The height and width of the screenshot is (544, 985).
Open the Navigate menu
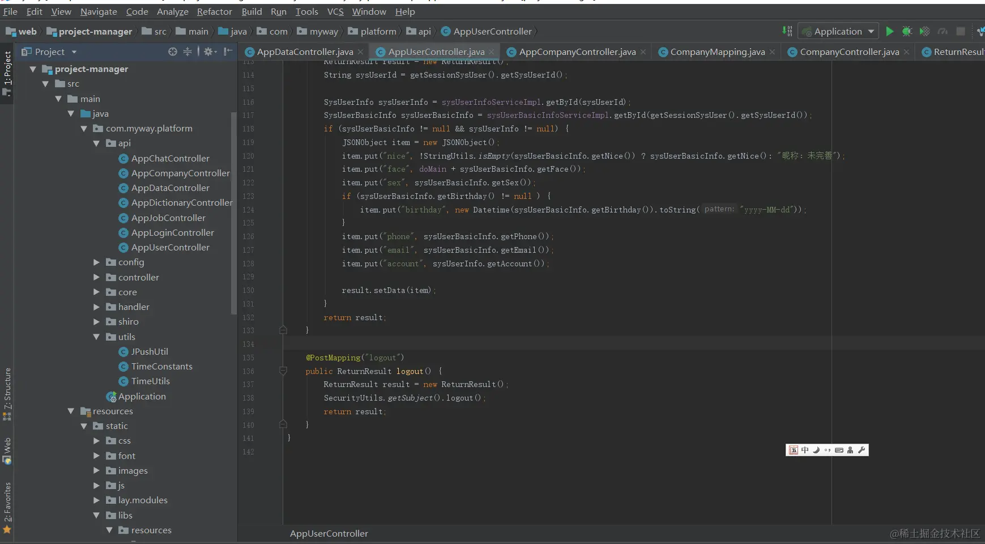[x=99, y=11]
